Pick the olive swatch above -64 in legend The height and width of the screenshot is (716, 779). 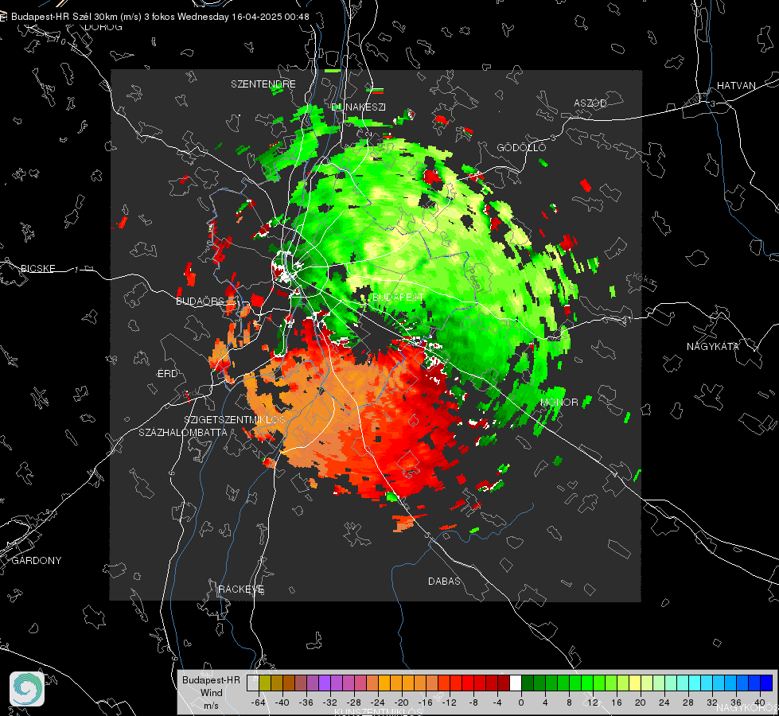265,683
